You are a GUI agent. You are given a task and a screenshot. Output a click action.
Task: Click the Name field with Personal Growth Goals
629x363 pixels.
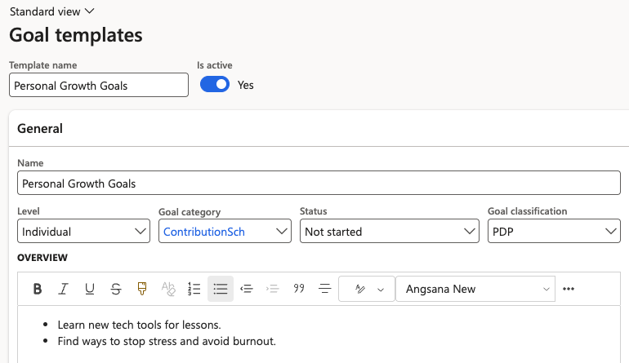click(x=319, y=183)
